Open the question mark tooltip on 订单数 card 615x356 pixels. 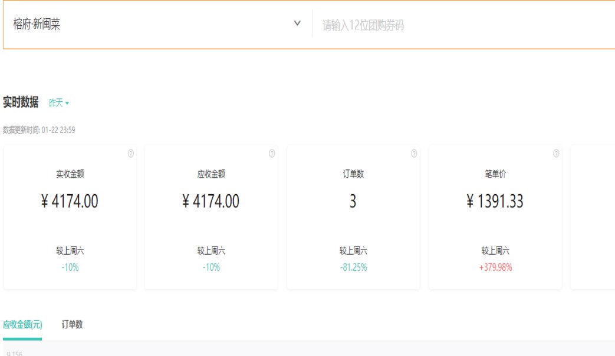point(414,154)
